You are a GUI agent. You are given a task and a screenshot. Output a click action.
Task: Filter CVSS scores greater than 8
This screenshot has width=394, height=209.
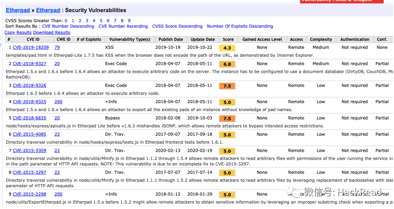[122, 21]
